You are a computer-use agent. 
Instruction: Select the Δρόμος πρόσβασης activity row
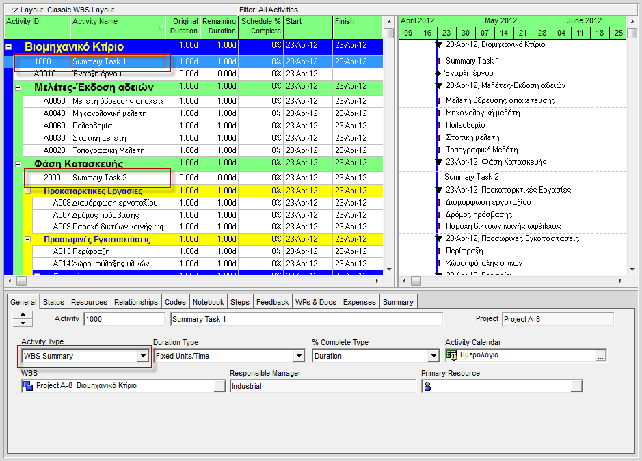(x=208, y=215)
